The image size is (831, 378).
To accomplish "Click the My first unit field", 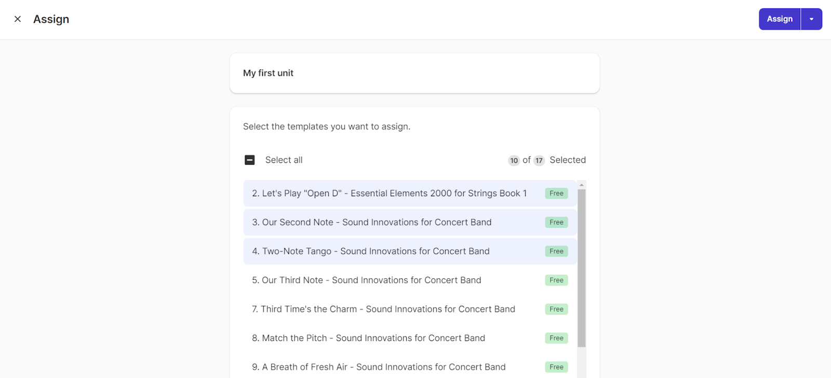I will click(414, 73).
